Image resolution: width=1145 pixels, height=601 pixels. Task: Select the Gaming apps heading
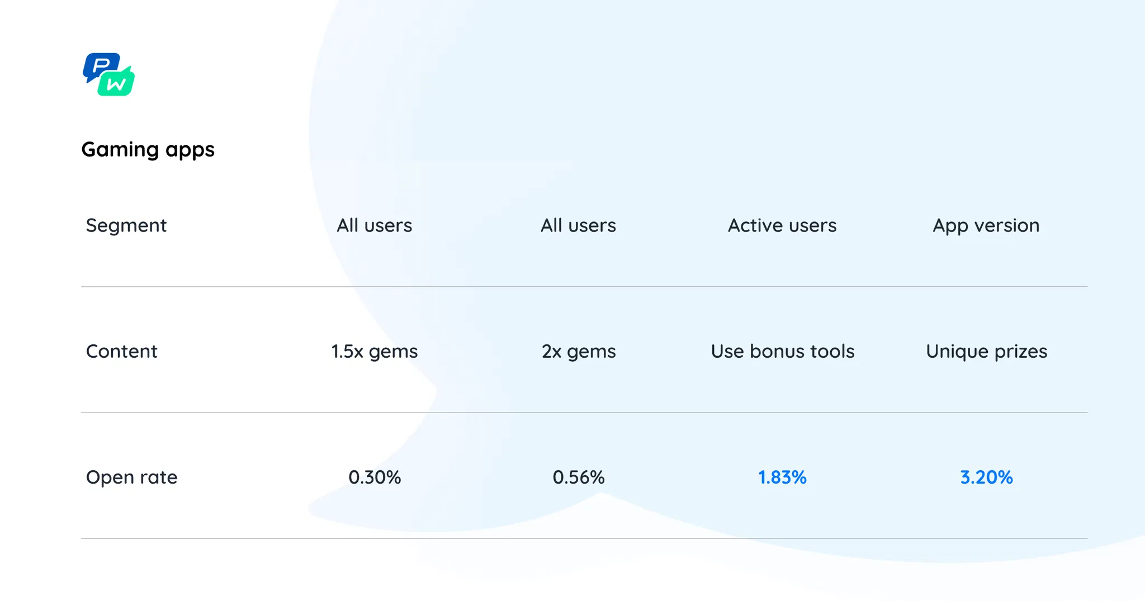pyautogui.click(x=148, y=149)
